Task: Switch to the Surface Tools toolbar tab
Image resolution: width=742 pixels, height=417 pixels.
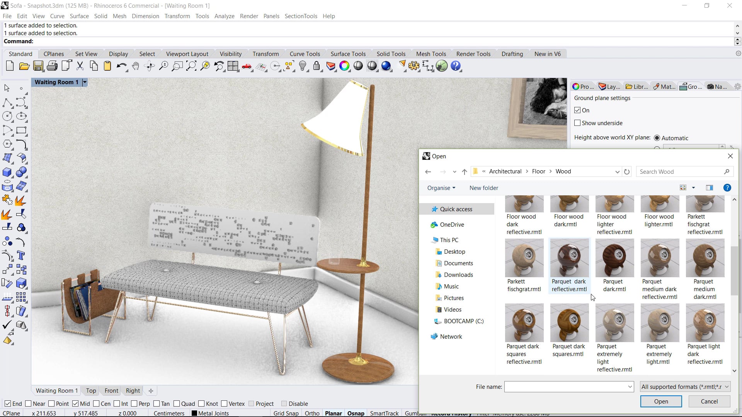Action: pos(348,54)
